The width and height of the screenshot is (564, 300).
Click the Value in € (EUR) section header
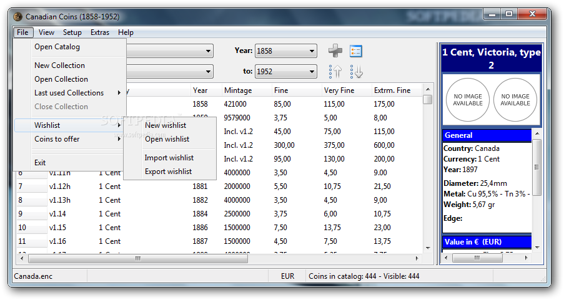coord(487,241)
